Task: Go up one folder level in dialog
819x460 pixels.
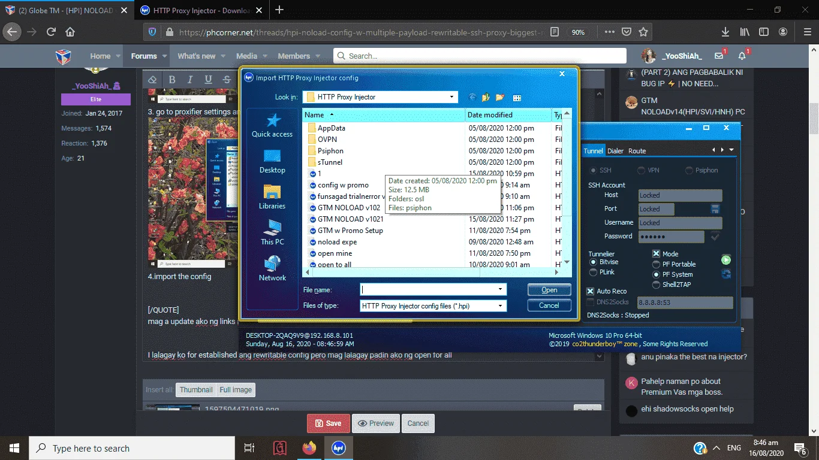Action: (486, 98)
